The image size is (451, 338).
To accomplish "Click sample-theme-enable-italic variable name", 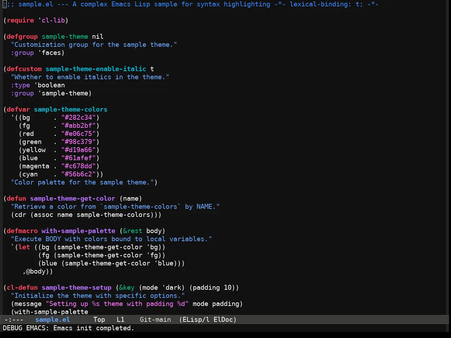I will [96, 69].
